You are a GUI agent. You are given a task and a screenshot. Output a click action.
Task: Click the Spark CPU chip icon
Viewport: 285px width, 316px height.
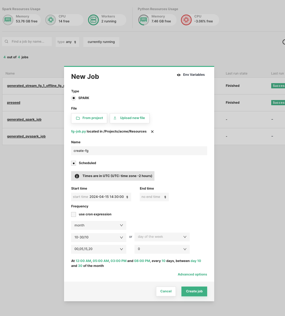(x=50, y=20)
